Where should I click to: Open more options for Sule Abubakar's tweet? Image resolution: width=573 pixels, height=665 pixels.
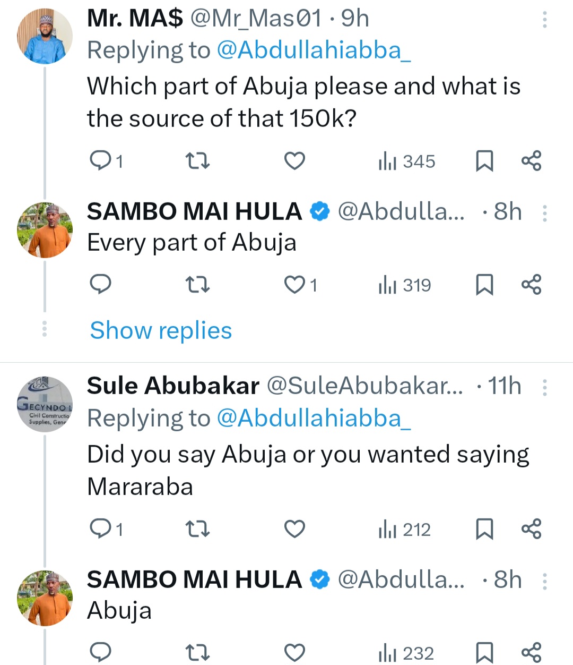(544, 388)
